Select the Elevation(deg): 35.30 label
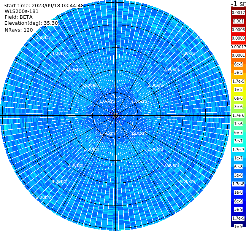The image size is (246, 231). point(31,23)
